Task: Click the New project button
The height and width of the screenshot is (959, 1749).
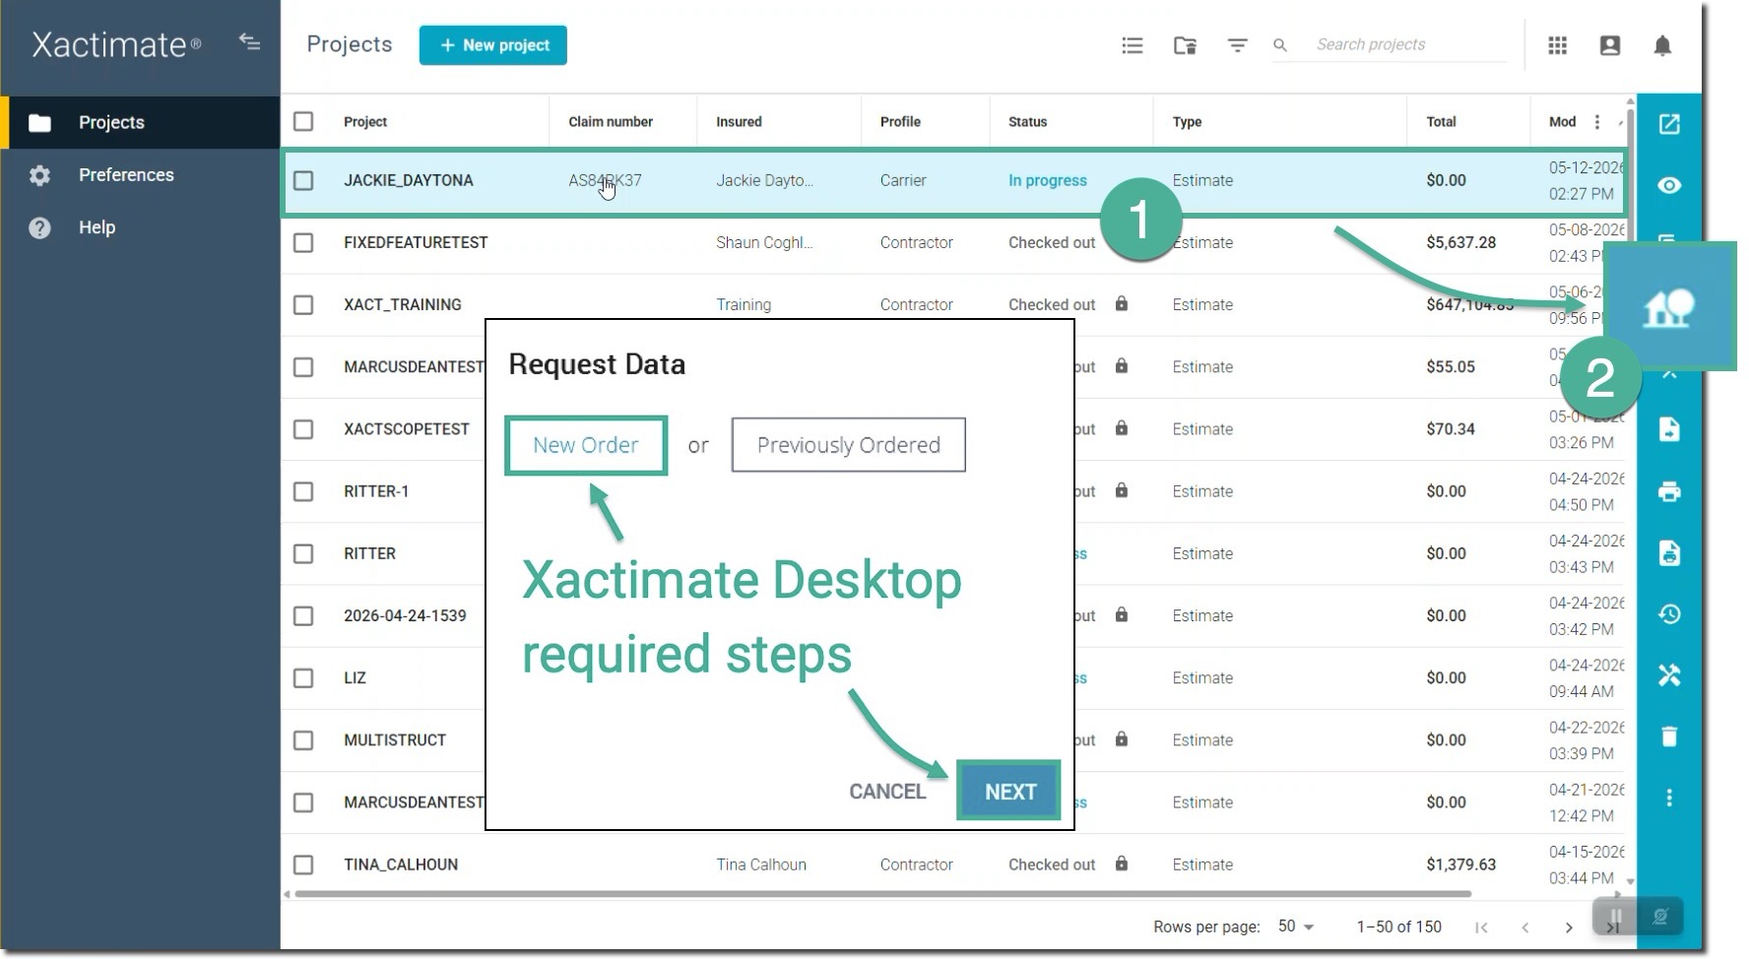Action: click(492, 45)
